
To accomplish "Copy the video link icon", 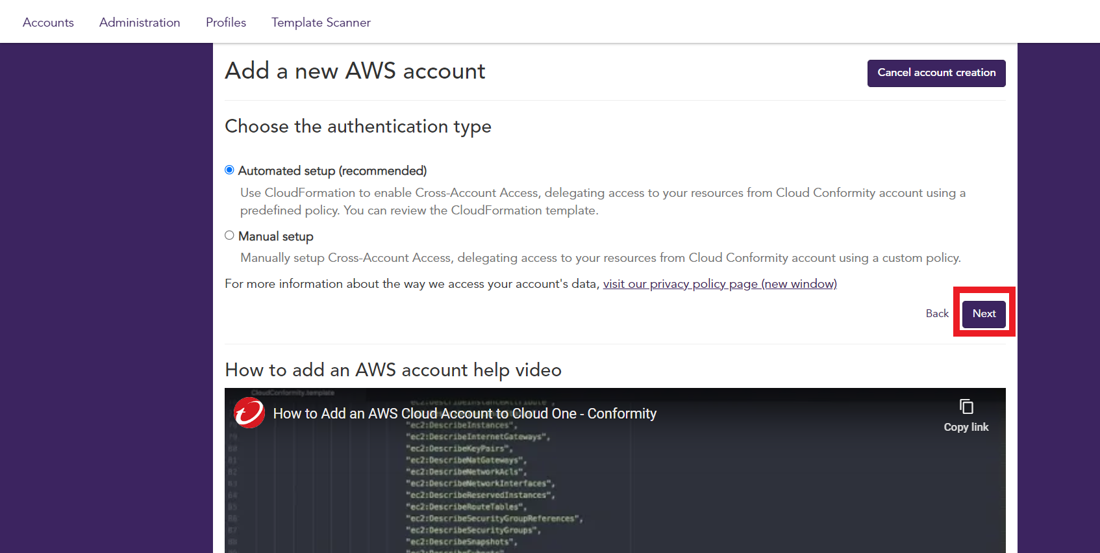I will pyautogui.click(x=966, y=407).
